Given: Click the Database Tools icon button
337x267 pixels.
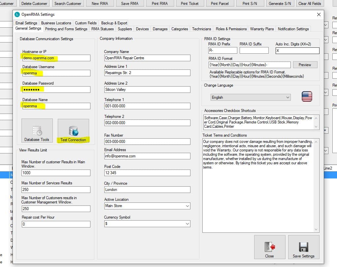Looking at the screenshot, I should [x=37, y=130].
